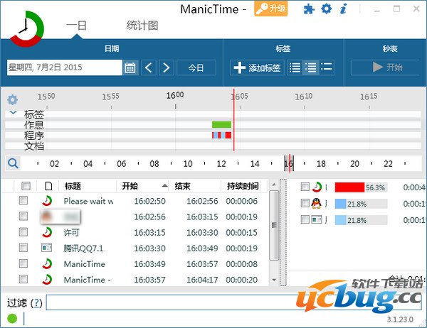
Task: Toggle select-all checkbox in table header
Action: 26,186
